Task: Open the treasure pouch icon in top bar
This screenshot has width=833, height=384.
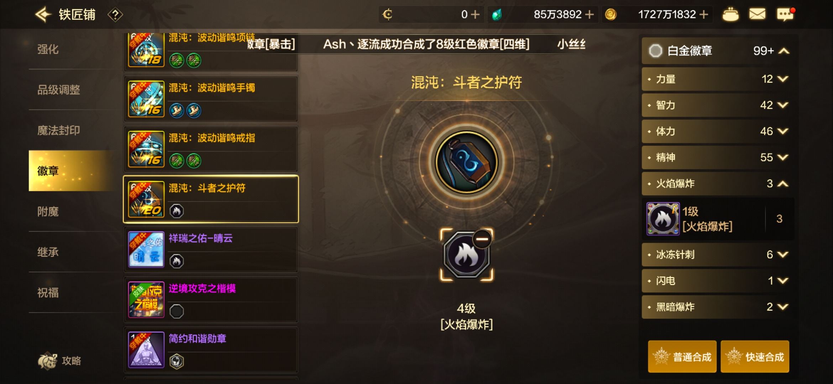Action: 730,15
